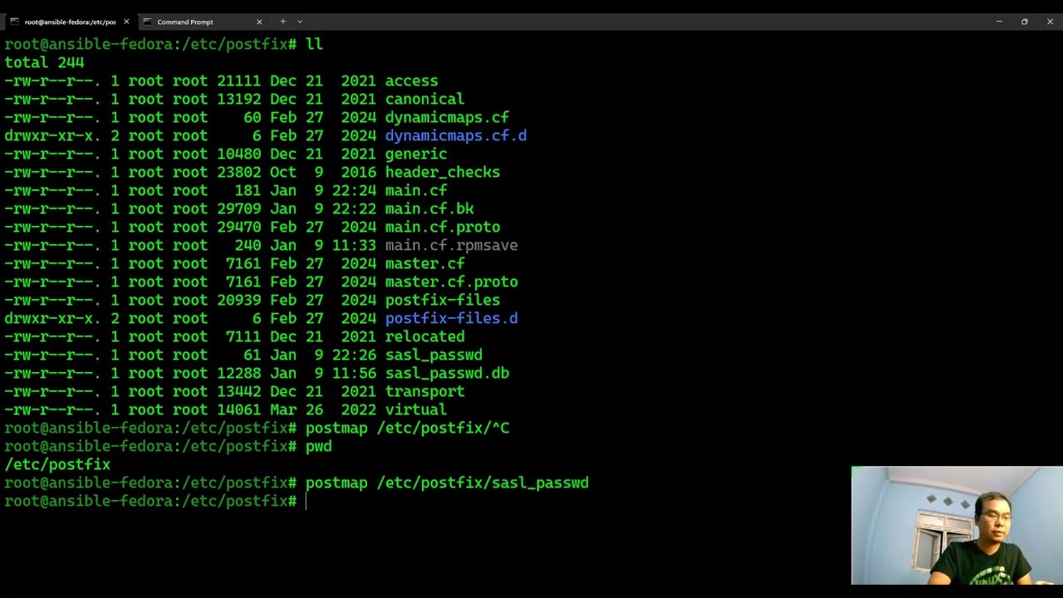Viewport: 1063px width, 598px height.
Task: Click the time '22:26' on sasl_passwd row
Action: [354, 355]
